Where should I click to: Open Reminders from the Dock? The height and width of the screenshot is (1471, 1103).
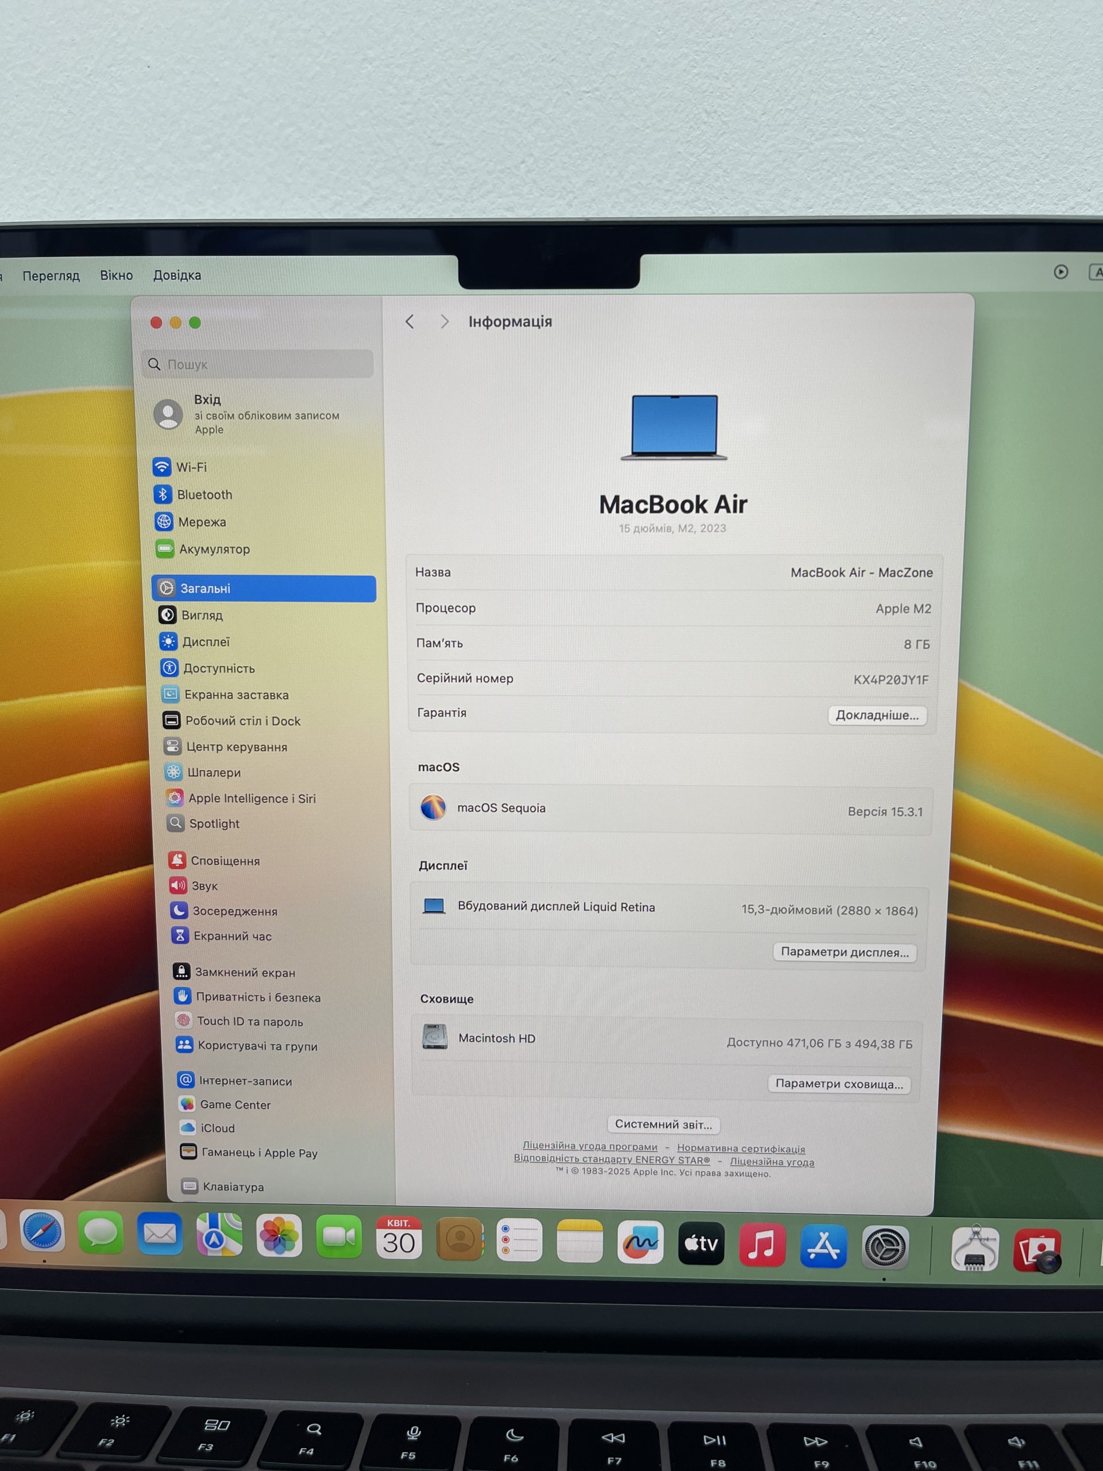[x=519, y=1239]
